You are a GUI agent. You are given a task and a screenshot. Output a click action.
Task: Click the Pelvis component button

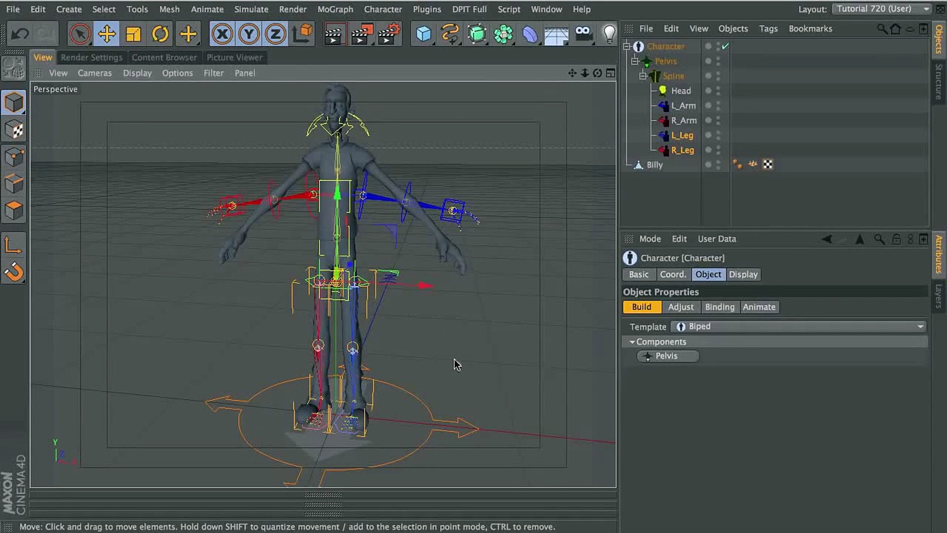coord(667,356)
